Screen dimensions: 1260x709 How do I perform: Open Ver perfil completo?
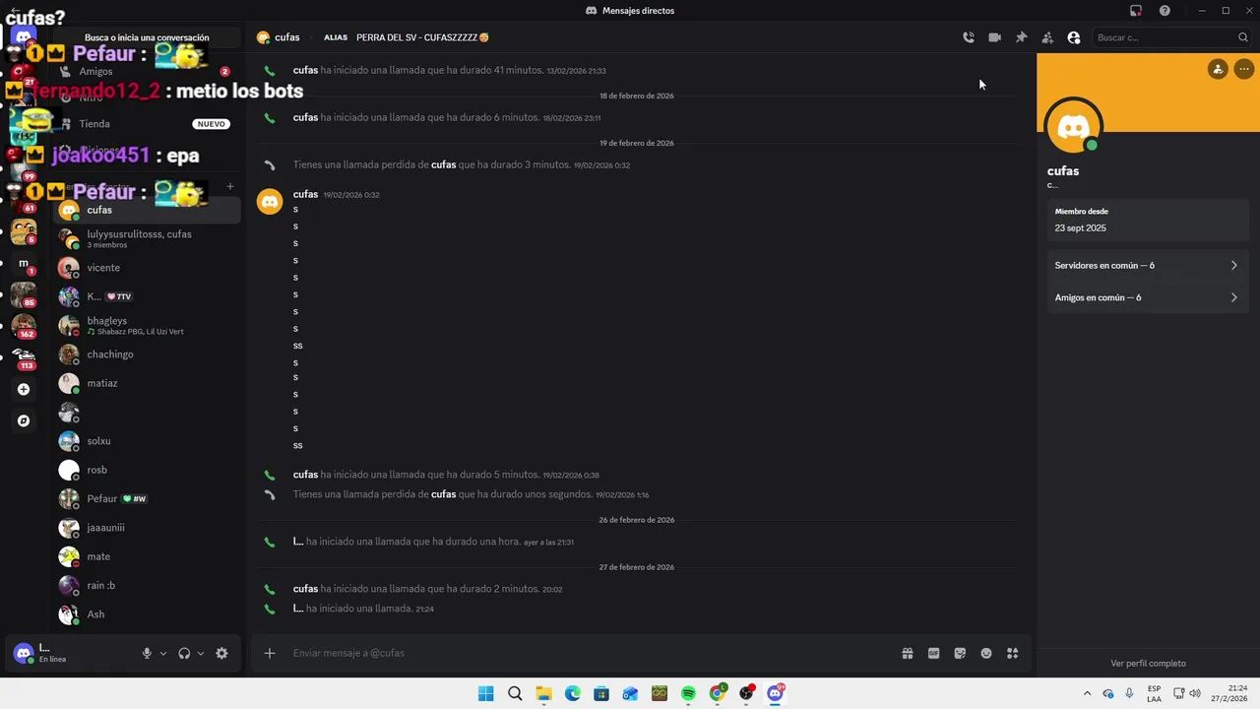point(1148,664)
